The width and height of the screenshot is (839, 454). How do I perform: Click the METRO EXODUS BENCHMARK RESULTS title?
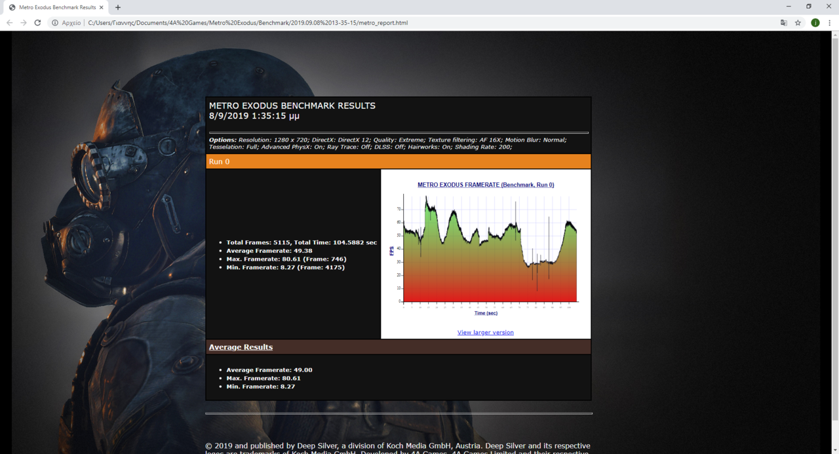292,105
